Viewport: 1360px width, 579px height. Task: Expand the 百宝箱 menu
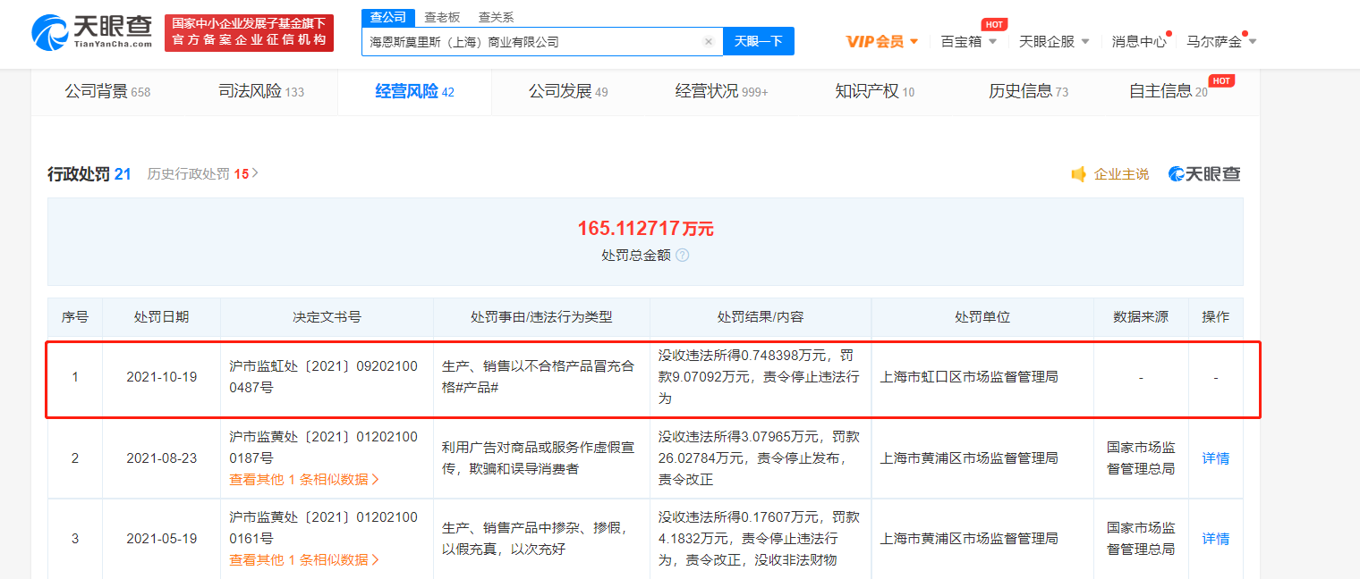click(x=968, y=41)
